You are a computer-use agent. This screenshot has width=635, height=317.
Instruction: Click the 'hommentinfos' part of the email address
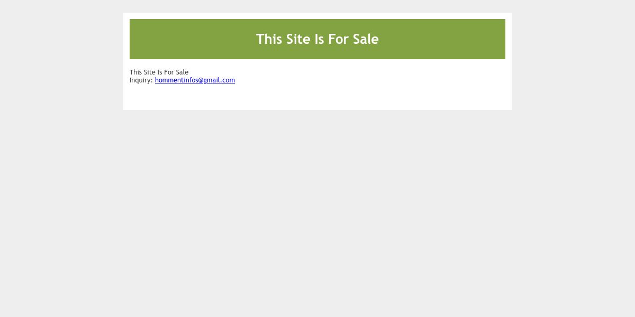click(x=177, y=80)
